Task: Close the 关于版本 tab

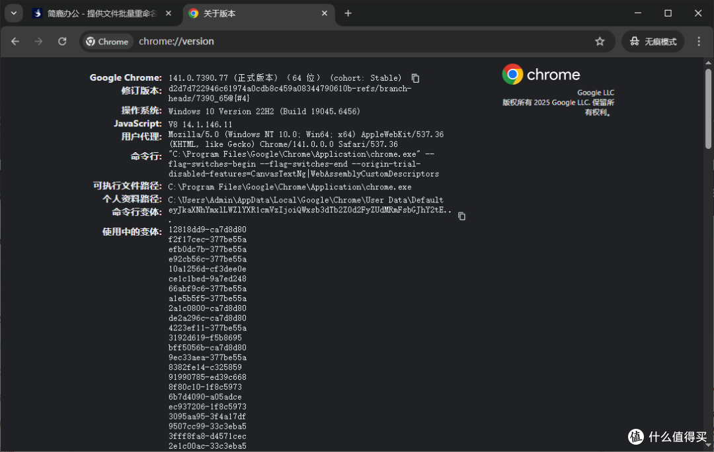Action: pos(325,14)
